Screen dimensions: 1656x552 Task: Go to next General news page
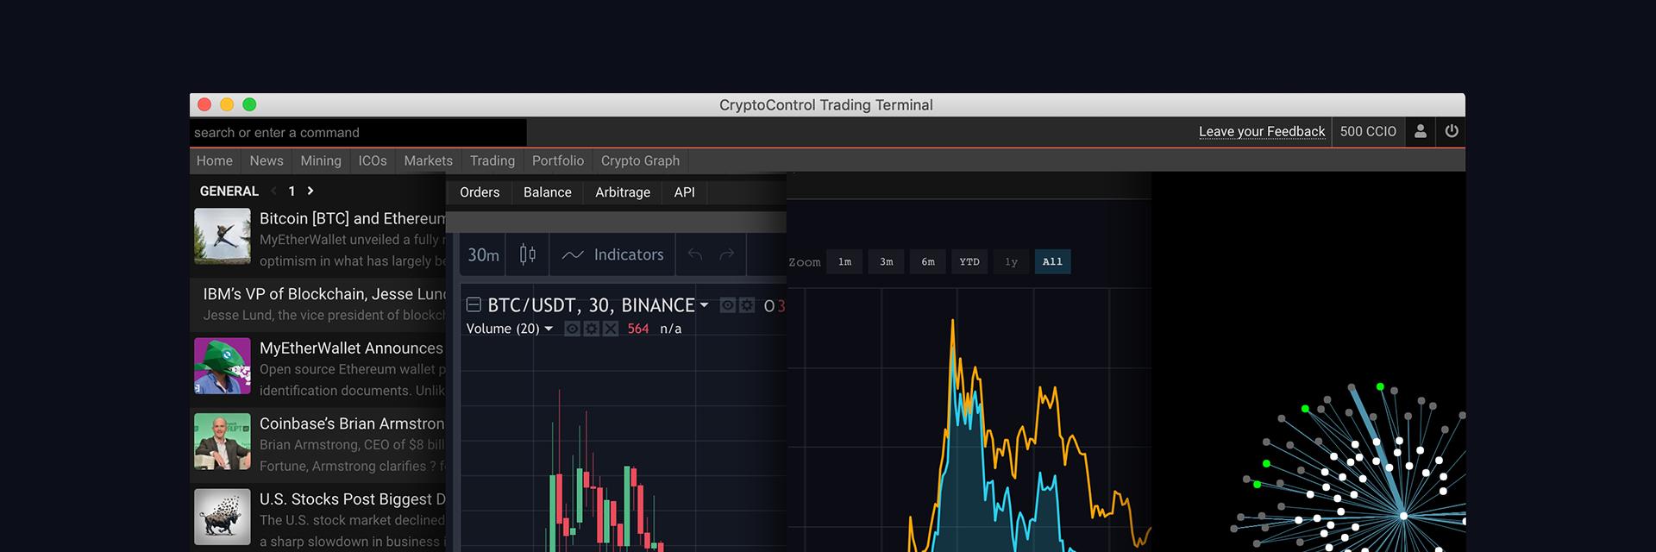(310, 191)
